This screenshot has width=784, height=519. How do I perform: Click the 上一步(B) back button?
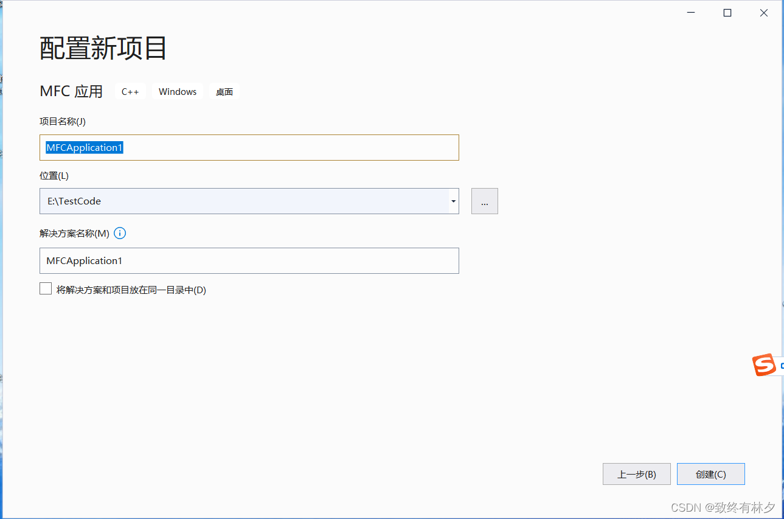pos(637,474)
